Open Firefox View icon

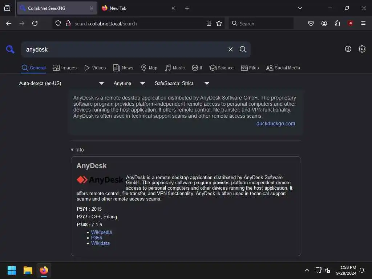[x=7, y=8]
